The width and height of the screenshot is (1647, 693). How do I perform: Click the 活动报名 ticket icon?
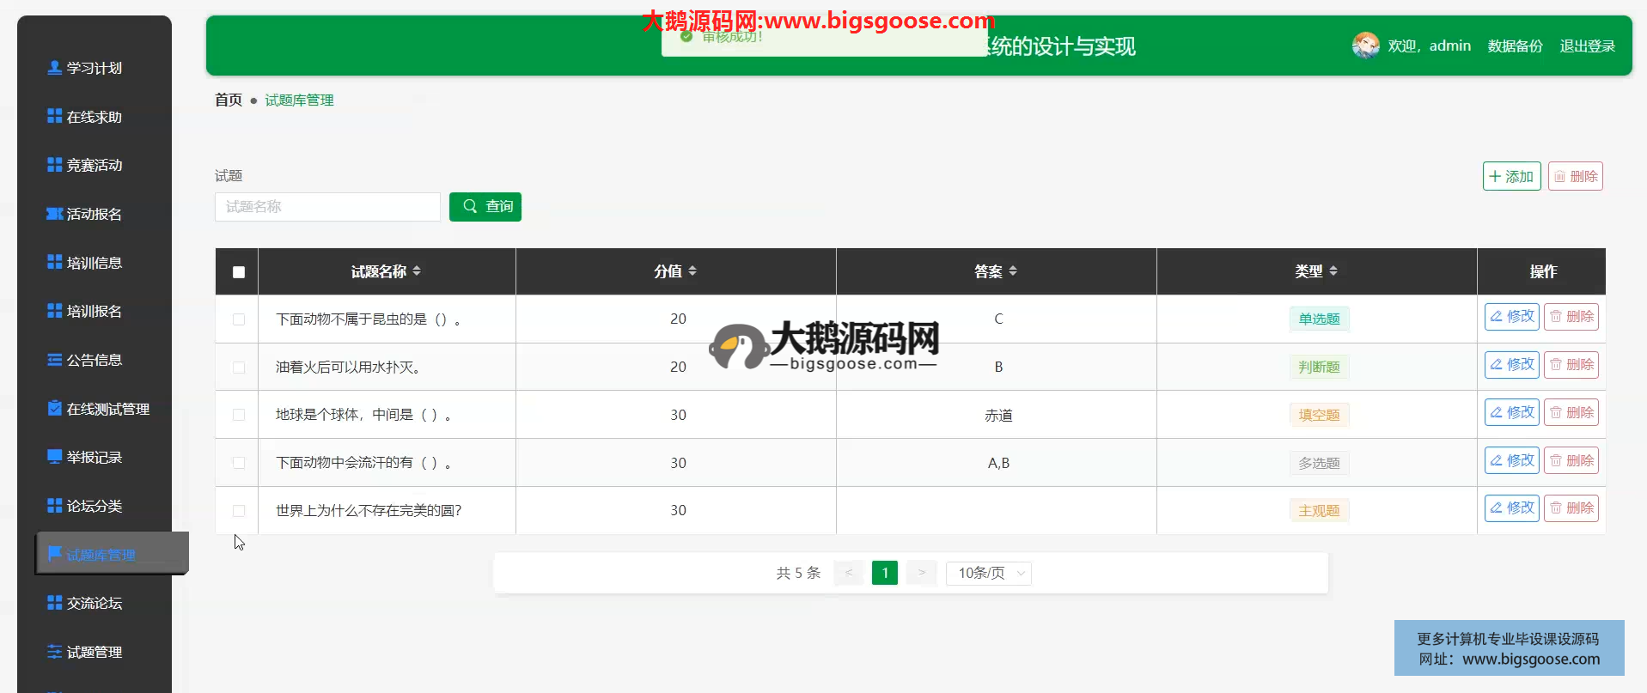[x=54, y=214]
